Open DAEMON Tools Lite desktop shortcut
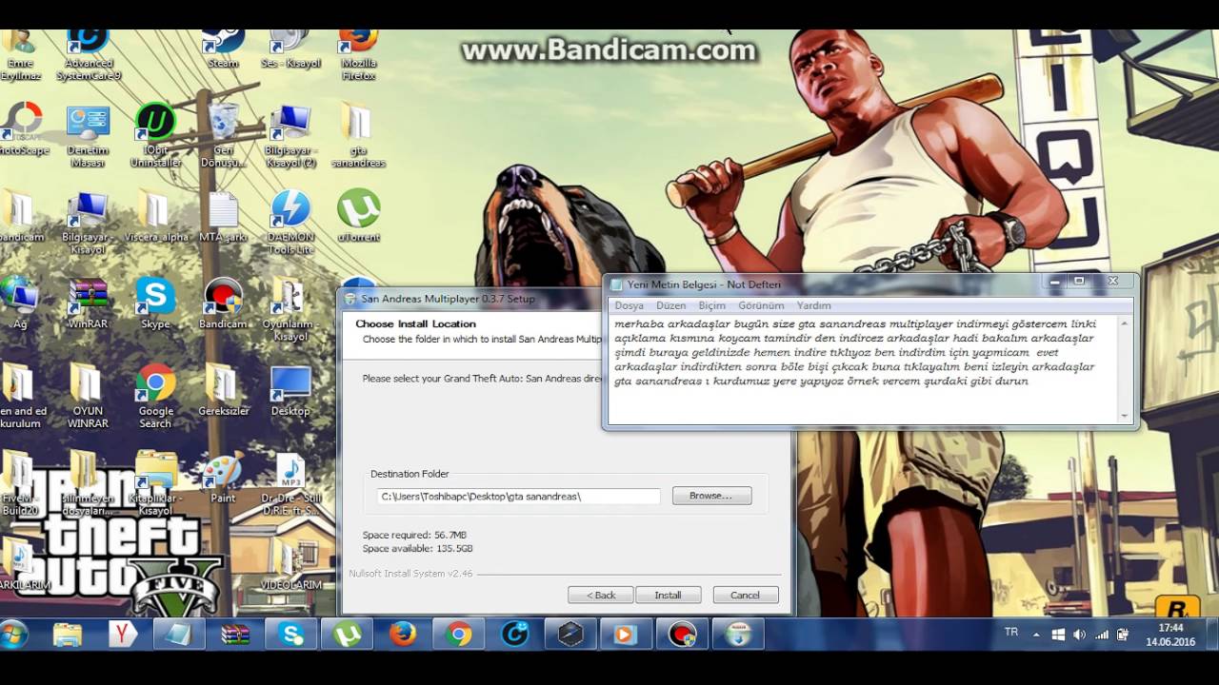The width and height of the screenshot is (1219, 685). pos(290,222)
